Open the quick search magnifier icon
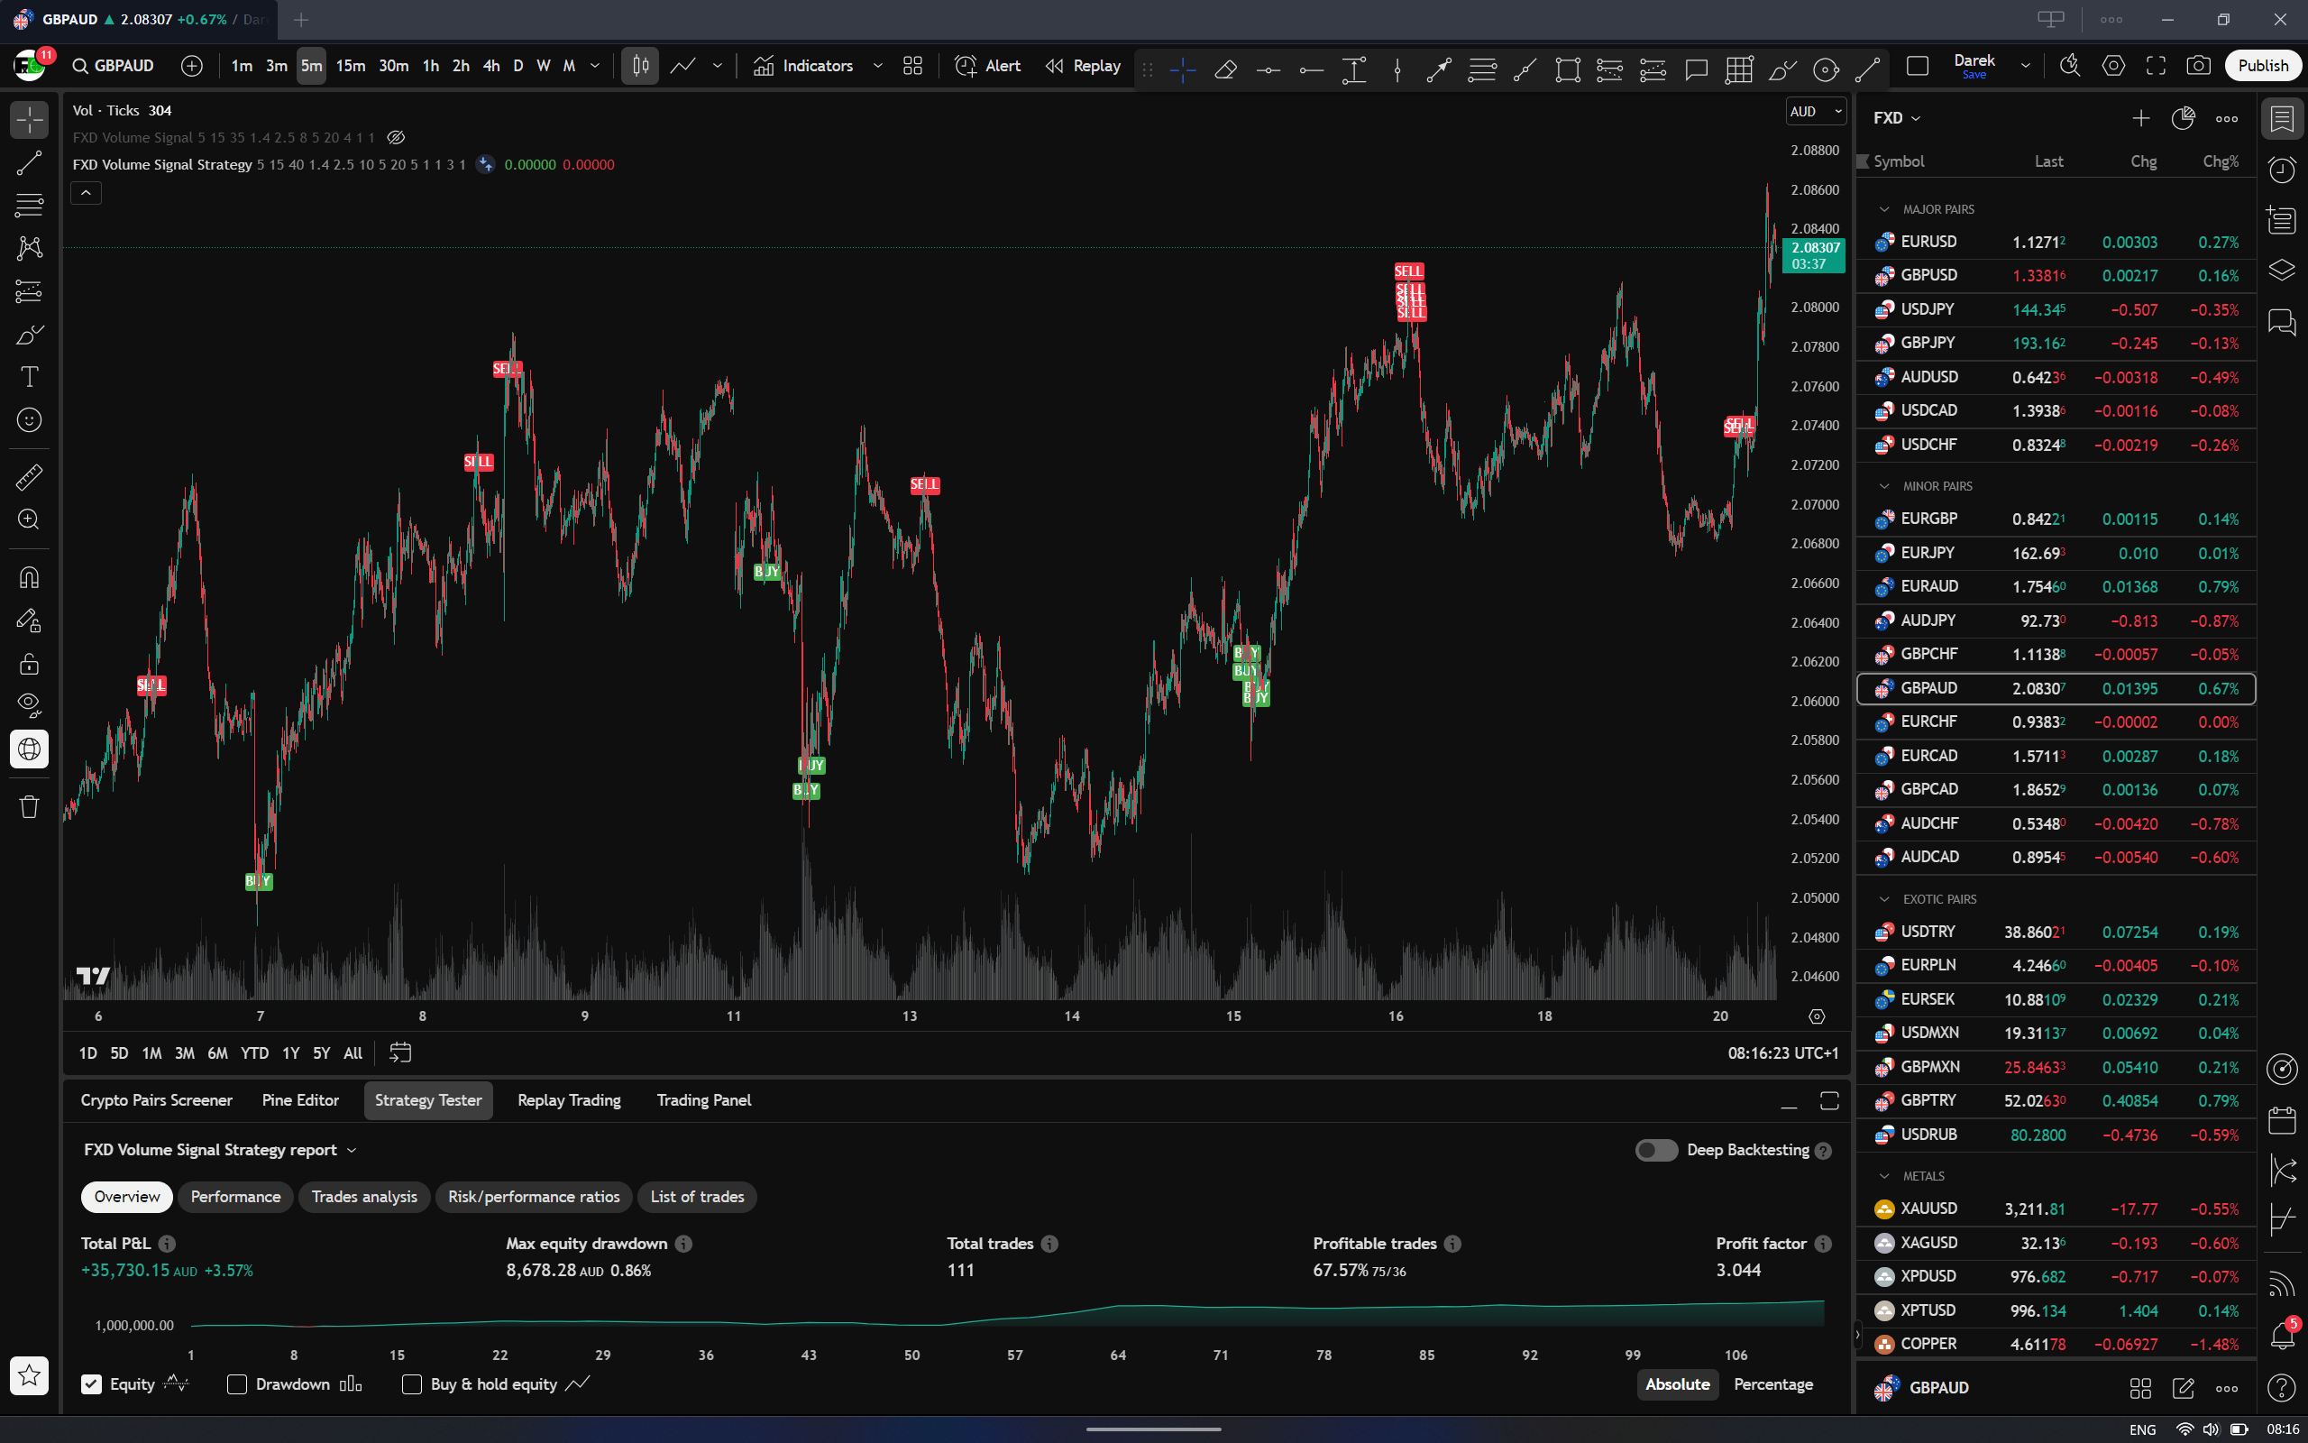 (x=2070, y=66)
